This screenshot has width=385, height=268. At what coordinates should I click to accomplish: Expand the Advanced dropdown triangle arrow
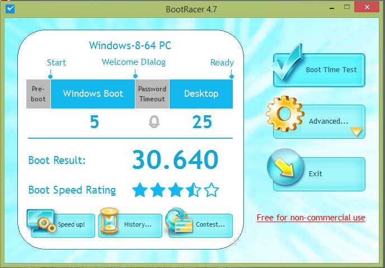click(x=356, y=131)
